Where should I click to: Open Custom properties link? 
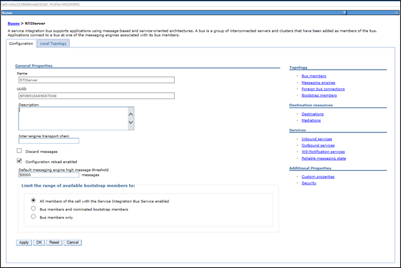(x=318, y=177)
